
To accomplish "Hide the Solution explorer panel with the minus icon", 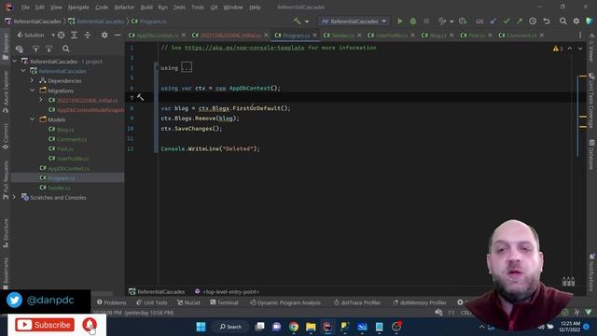I will point(118,35).
